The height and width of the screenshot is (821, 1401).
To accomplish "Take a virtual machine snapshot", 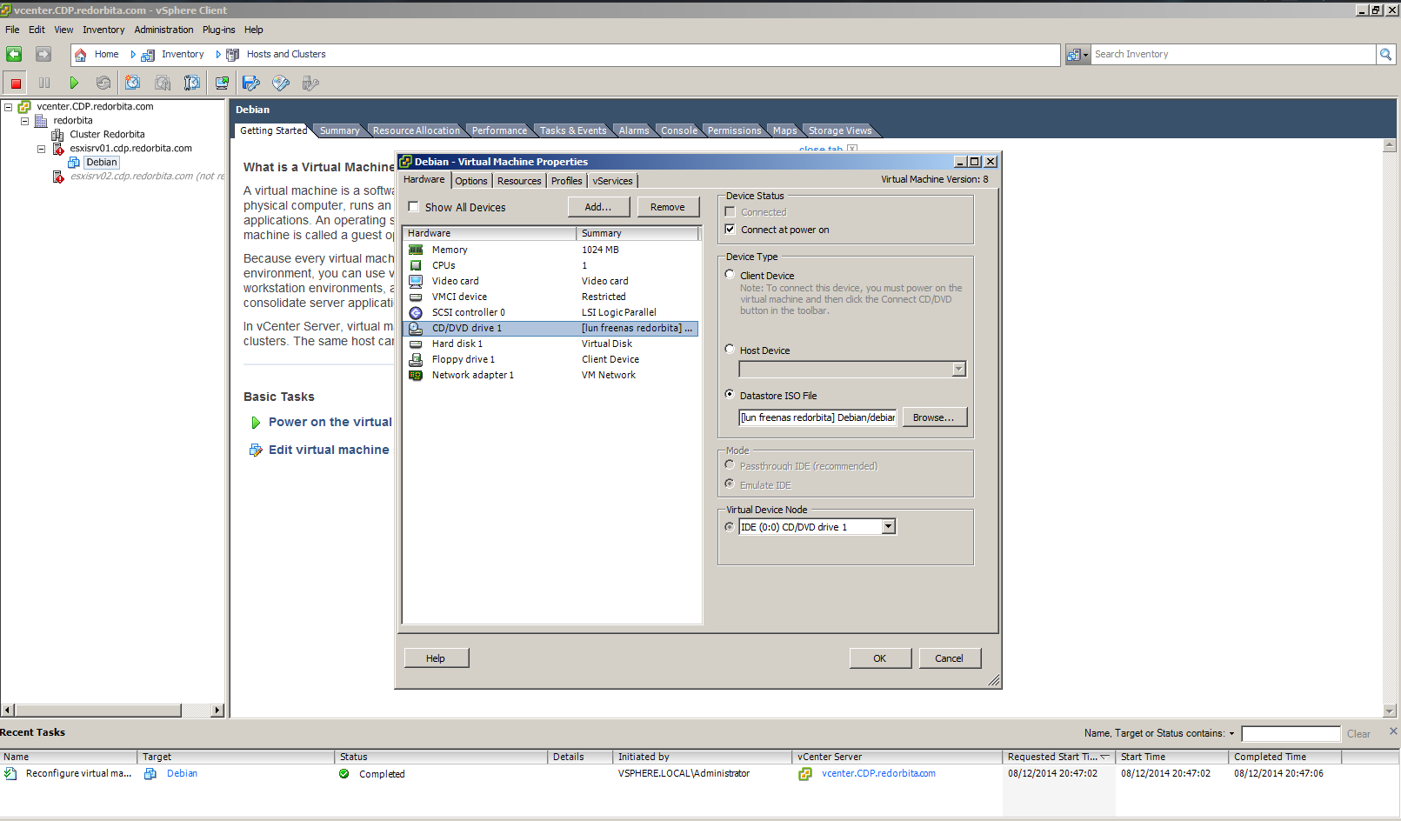I will [x=132, y=83].
